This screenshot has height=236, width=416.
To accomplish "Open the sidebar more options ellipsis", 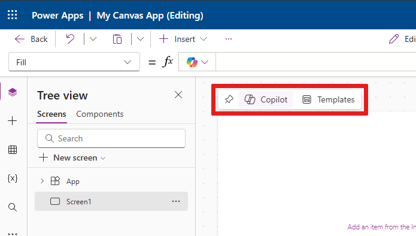I will 13,234.
